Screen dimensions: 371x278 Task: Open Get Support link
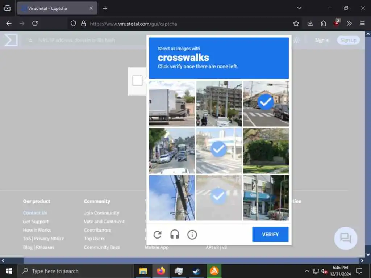(x=36, y=222)
